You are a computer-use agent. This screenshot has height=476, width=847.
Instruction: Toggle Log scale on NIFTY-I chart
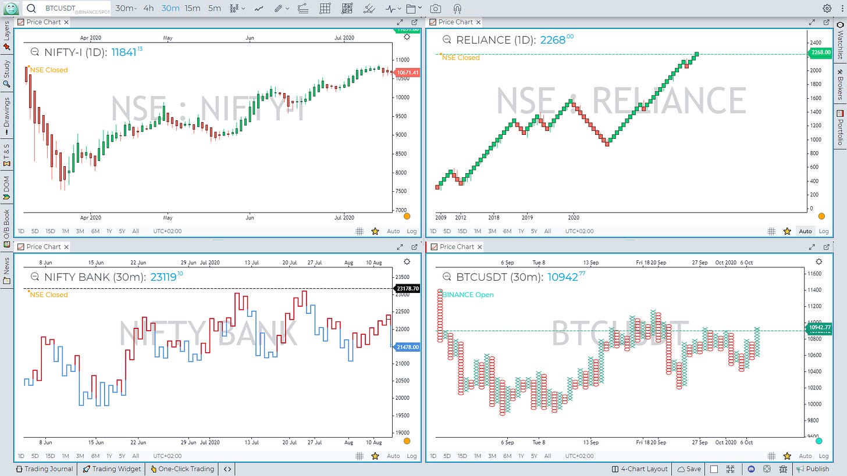click(x=411, y=231)
